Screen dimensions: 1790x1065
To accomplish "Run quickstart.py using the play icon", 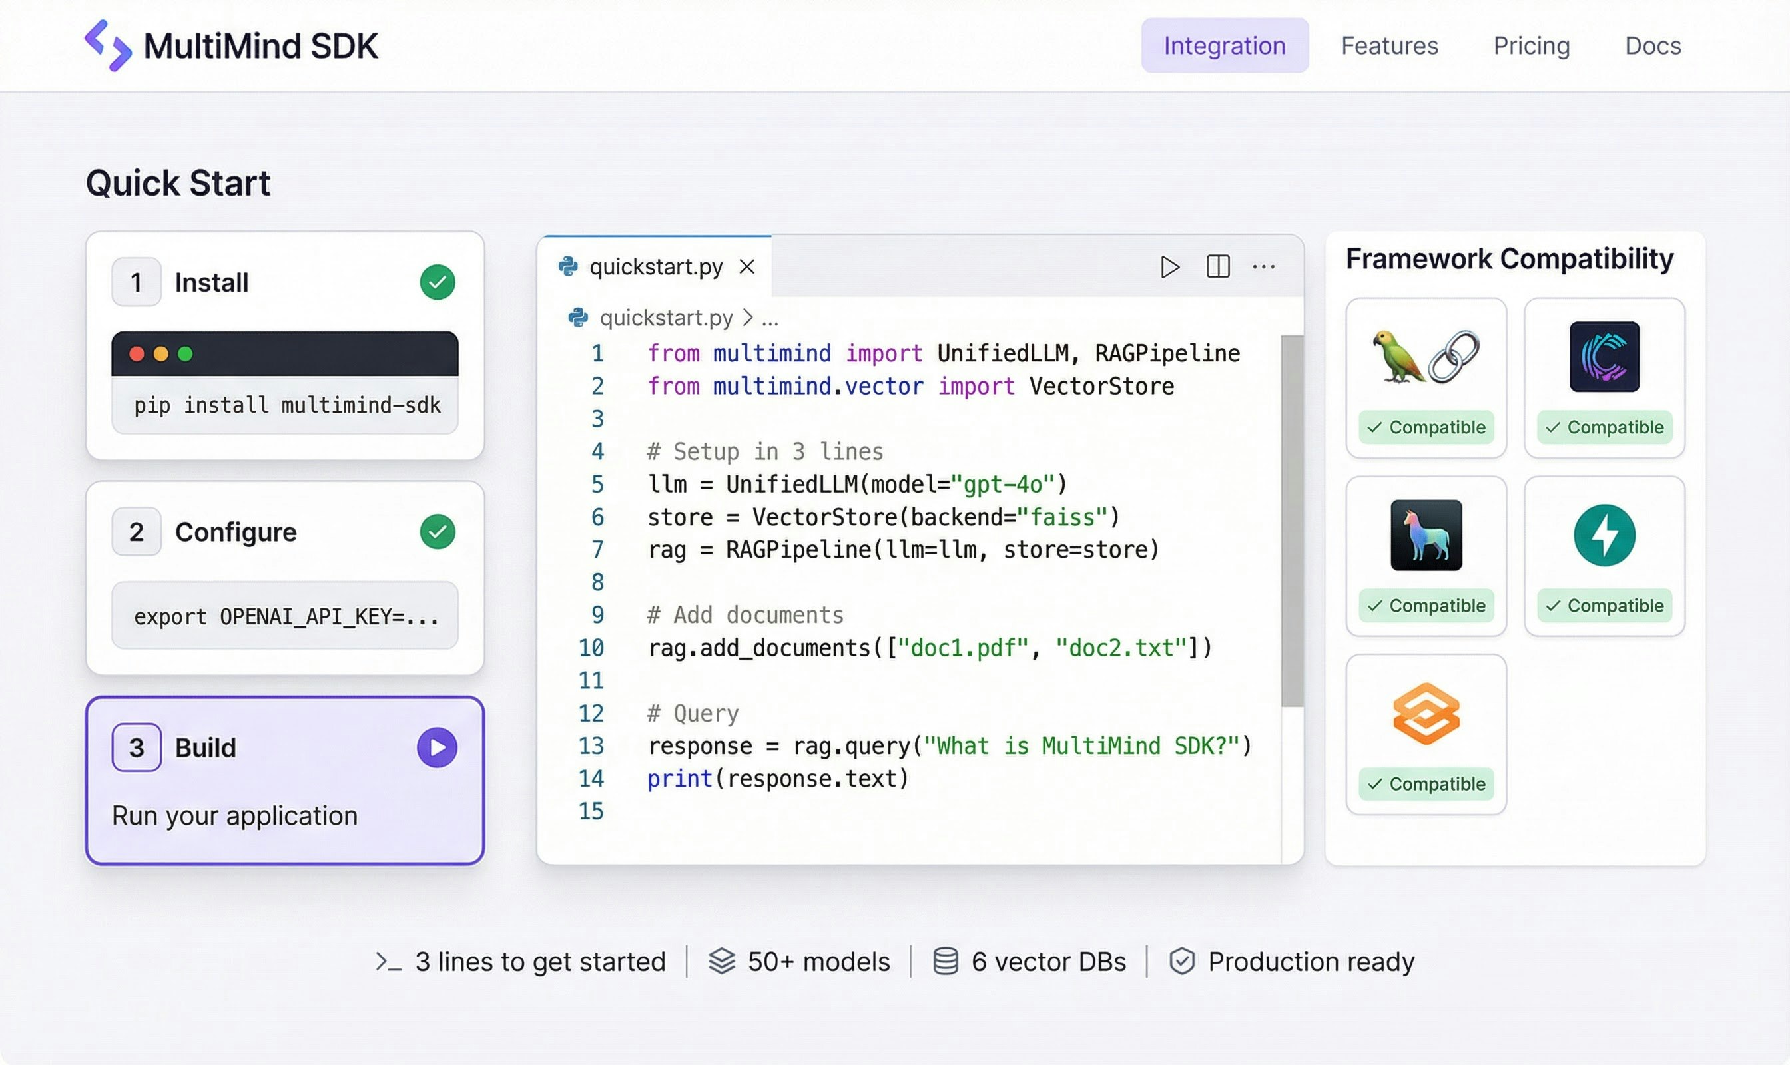I will point(1170,266).
